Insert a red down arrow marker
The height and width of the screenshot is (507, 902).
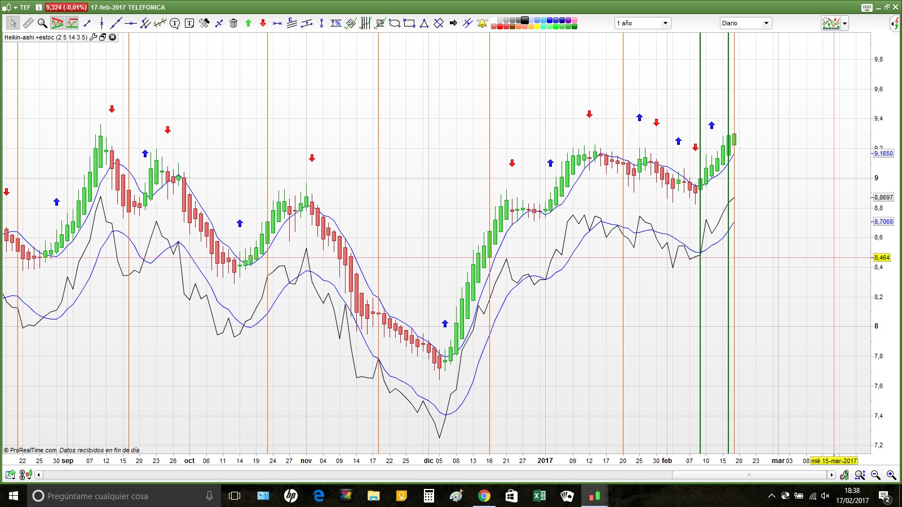(263, 23)
